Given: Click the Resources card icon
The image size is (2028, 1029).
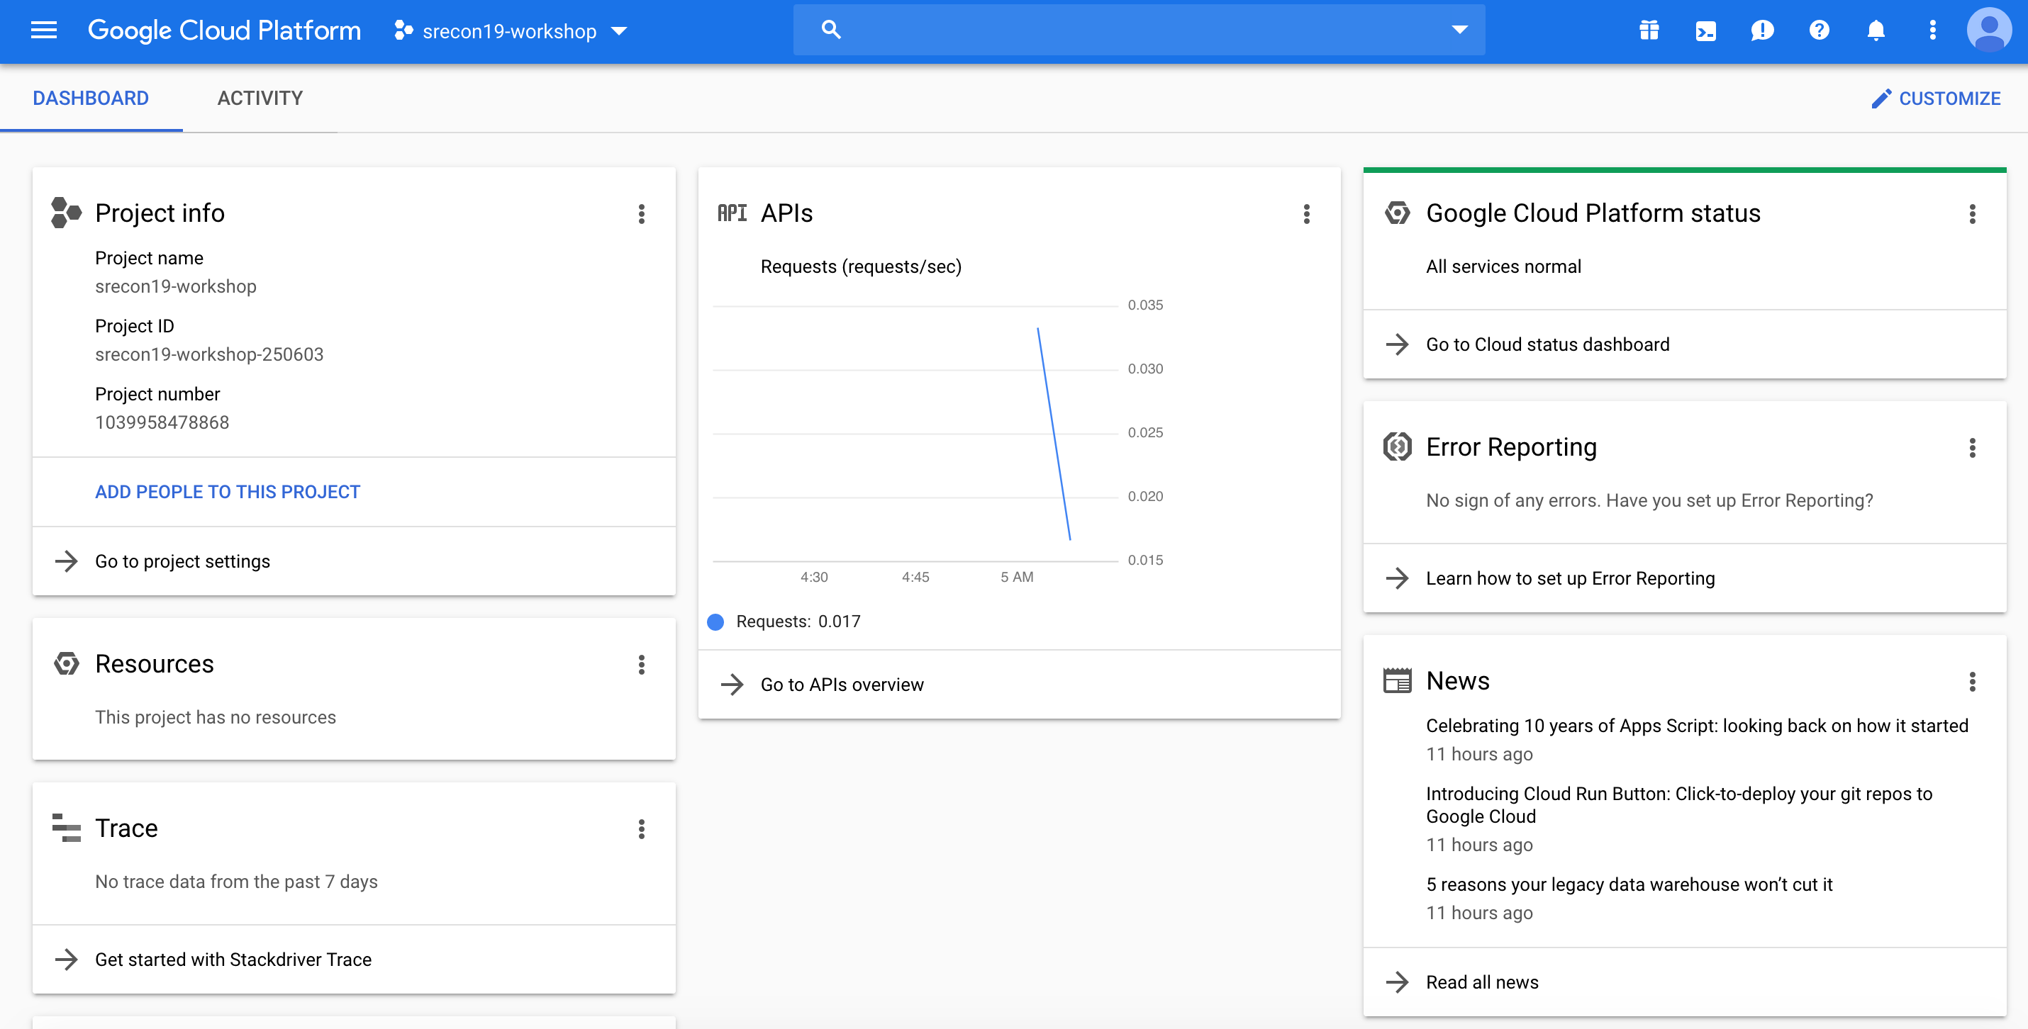Looking at the screenshot, I should pos(66,664).
